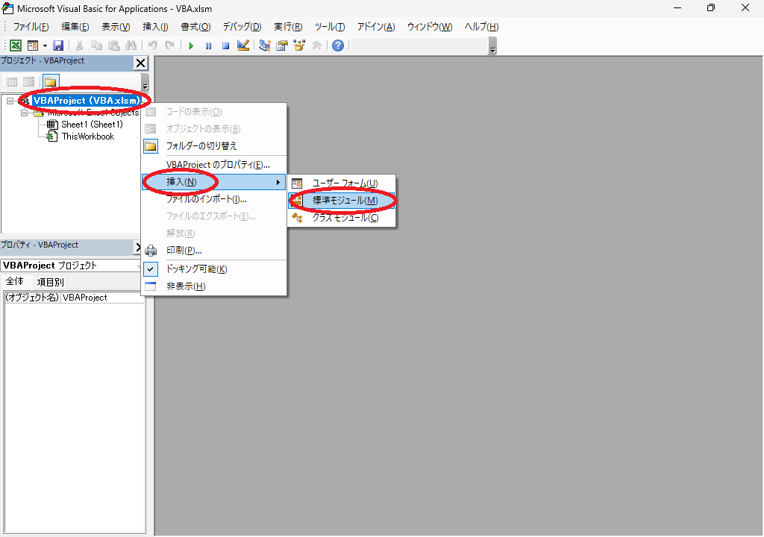The width and height of the screenshot is (764, 537).
Task: Open the Properties Window toolbar icon
Action: tap(281, 45)
